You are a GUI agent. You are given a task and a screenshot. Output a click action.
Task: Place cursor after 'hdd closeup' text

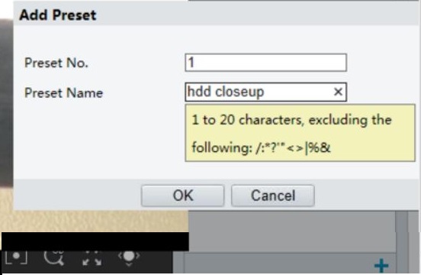pos(265,92)
